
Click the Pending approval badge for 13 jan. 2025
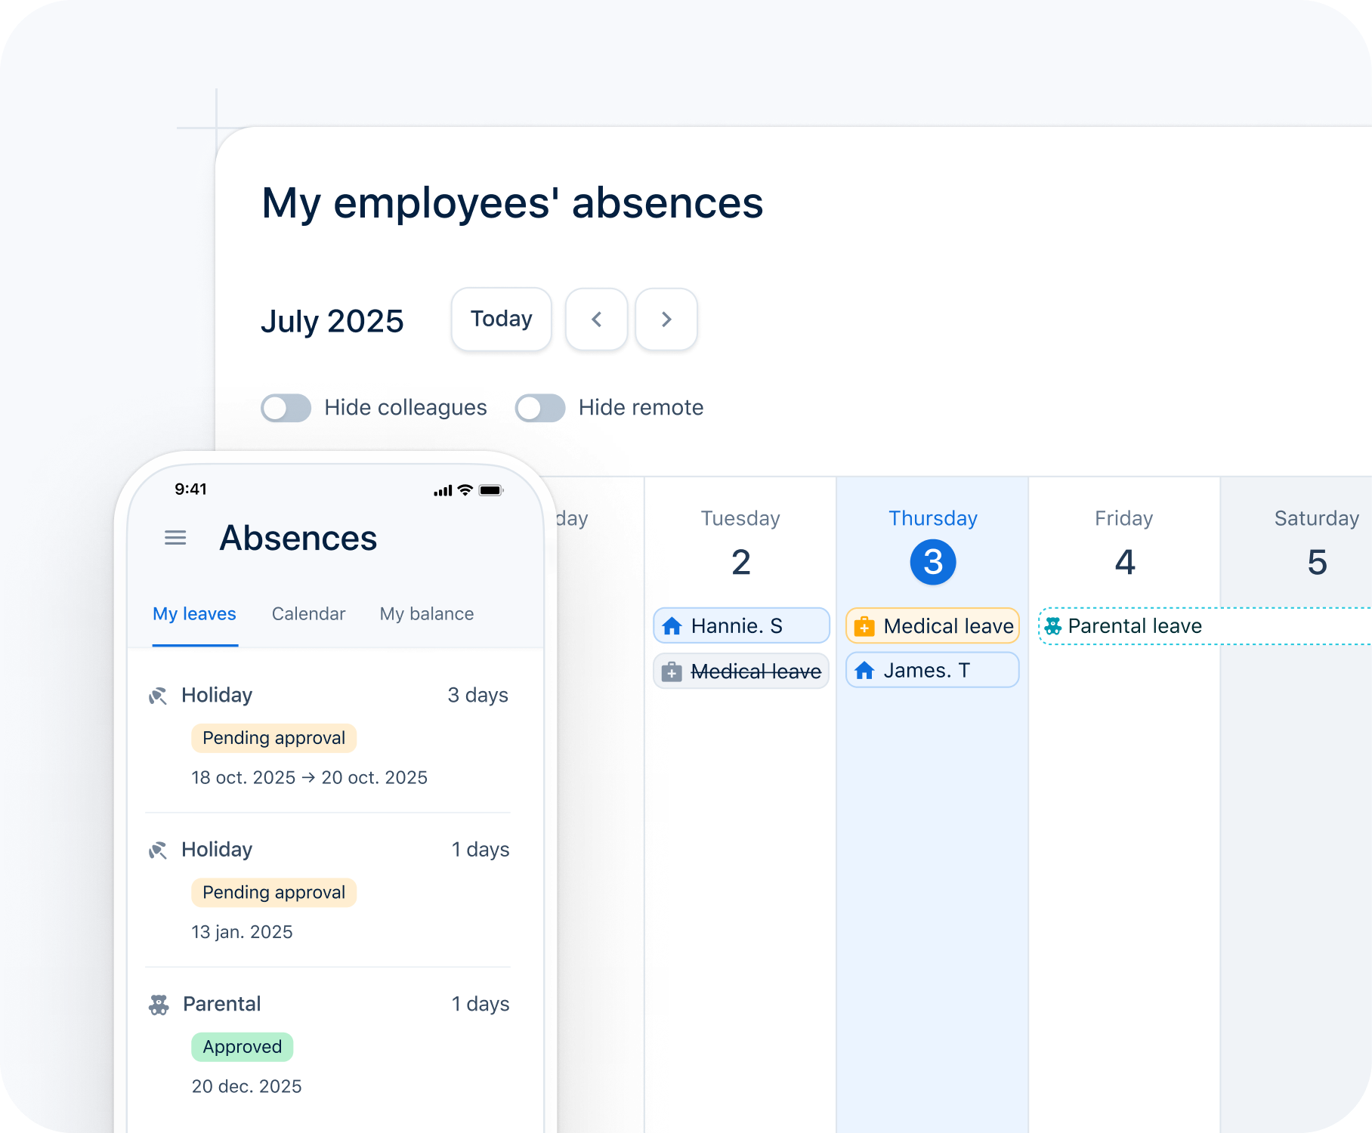coord(273,892)
